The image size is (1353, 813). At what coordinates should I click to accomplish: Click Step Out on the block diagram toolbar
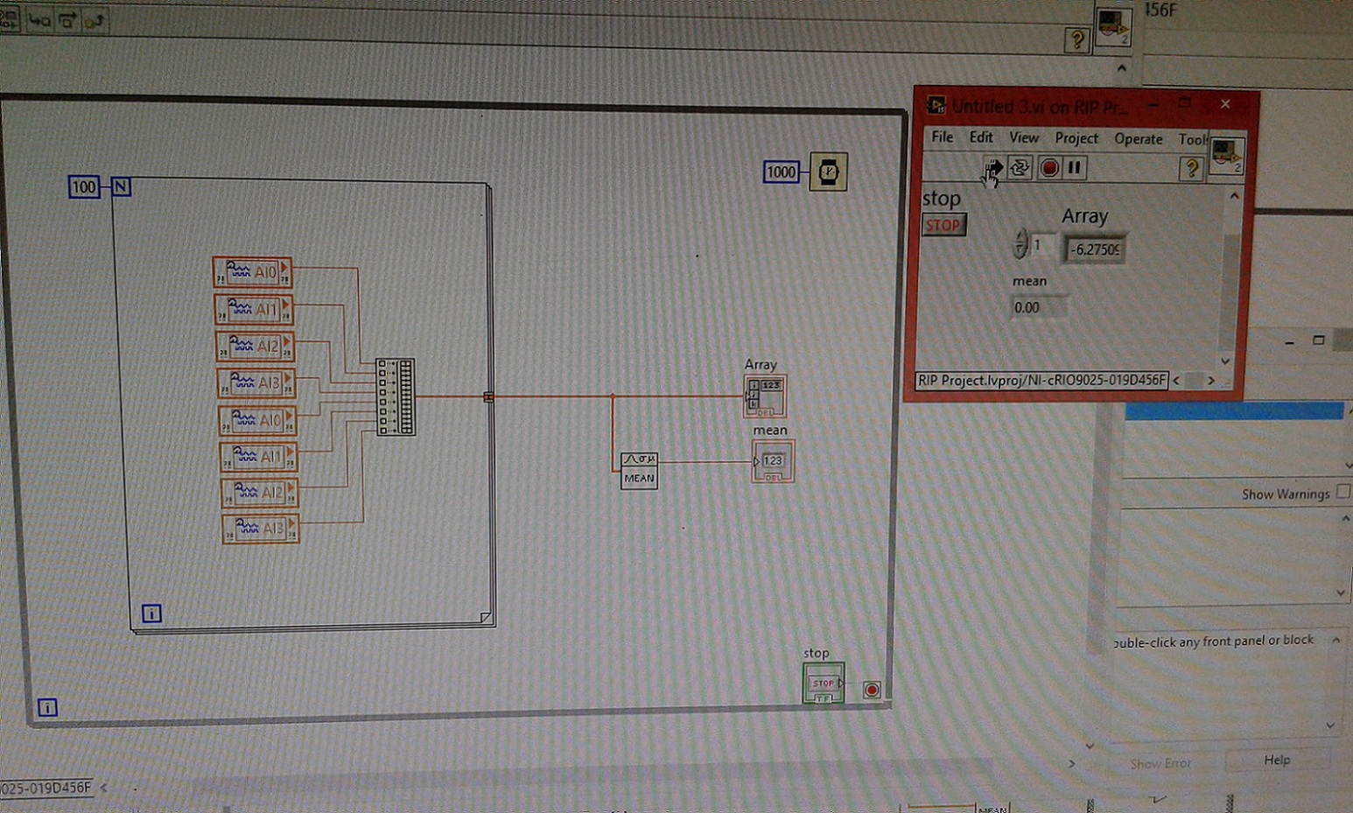point(95,20)
